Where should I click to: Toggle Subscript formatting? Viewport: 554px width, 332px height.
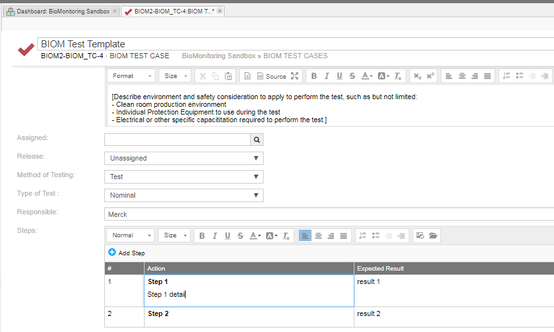coord(417,76)
